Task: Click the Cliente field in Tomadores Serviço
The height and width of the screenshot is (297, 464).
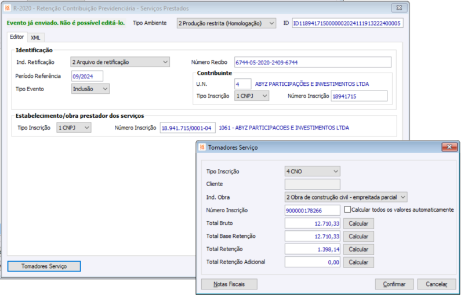Action: (312, 184)
